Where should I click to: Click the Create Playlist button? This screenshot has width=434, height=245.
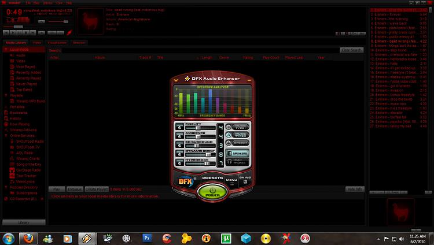(97, 189)
